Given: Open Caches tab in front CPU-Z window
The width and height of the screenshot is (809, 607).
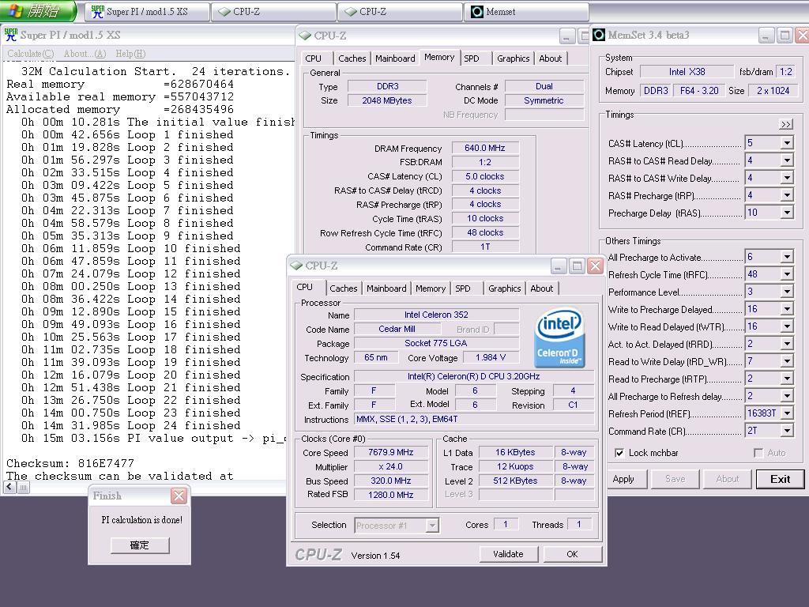Looking at the screenshot, I should (344, 288).
